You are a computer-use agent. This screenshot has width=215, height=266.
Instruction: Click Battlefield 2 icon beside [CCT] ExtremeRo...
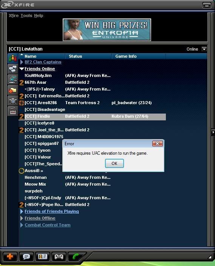pos(22,96)
